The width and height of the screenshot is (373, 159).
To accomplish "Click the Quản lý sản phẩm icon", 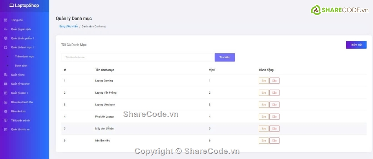I will [6, 38].
